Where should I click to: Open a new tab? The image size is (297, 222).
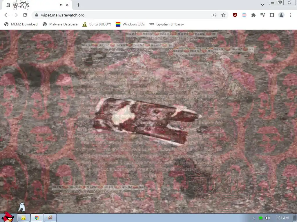point(78,5)
